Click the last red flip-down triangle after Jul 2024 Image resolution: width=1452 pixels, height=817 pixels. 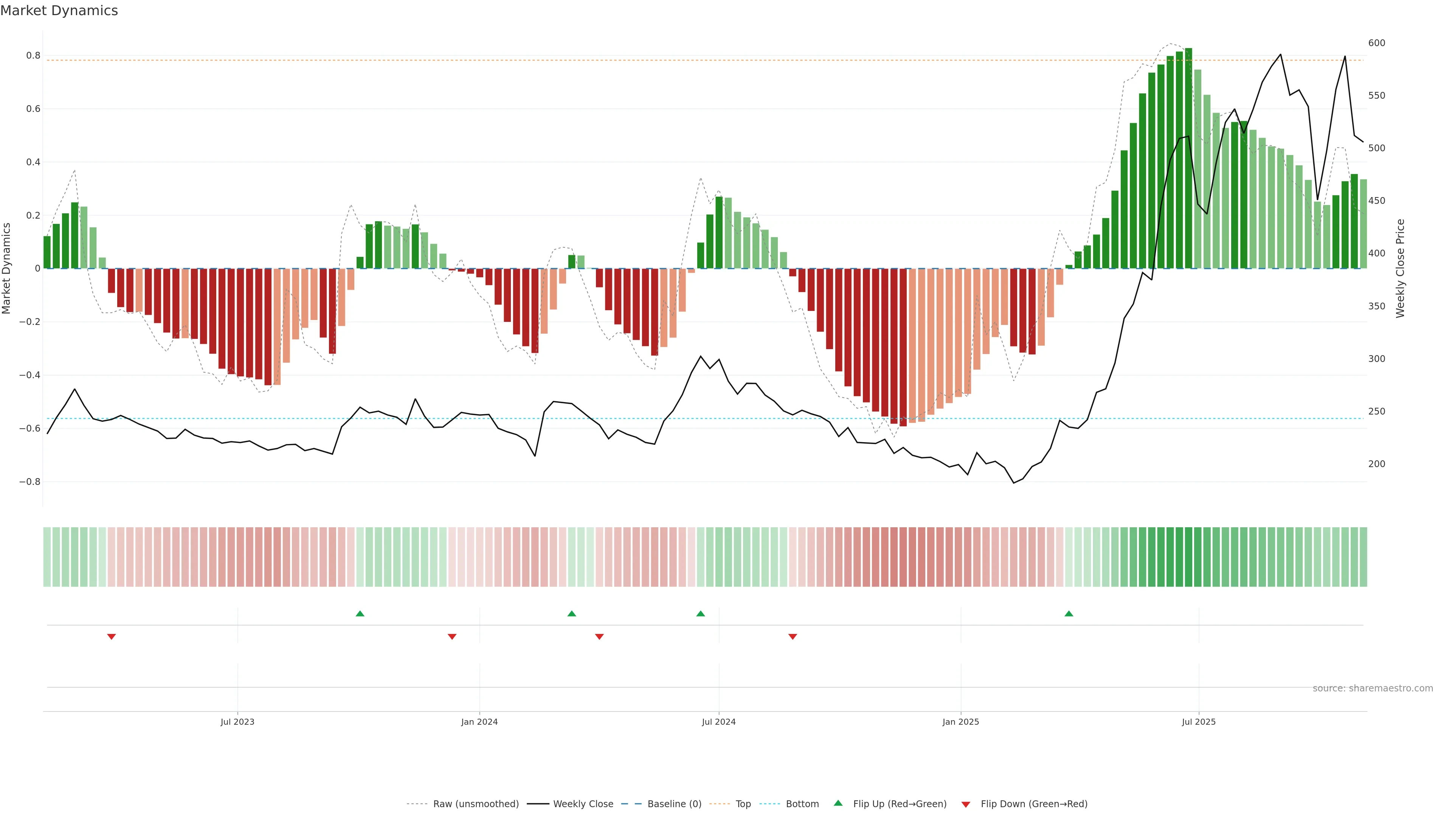point(793,637)
